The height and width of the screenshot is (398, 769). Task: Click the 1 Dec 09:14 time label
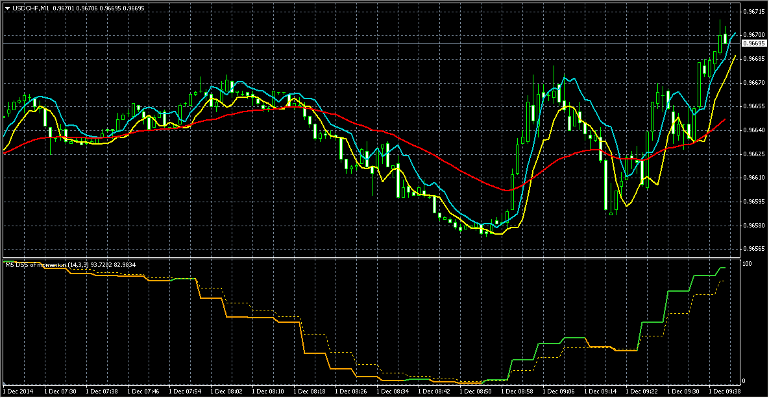600,392
